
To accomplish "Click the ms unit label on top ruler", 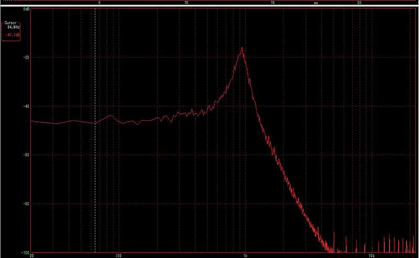I will tap(316, 3).
